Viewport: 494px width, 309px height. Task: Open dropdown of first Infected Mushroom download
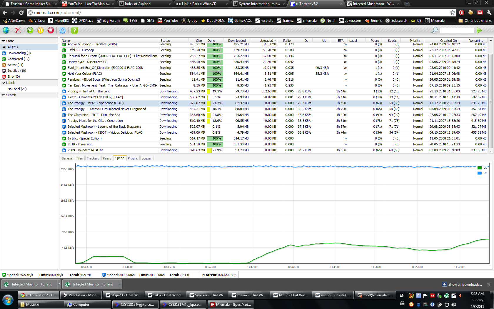(59, 284)
